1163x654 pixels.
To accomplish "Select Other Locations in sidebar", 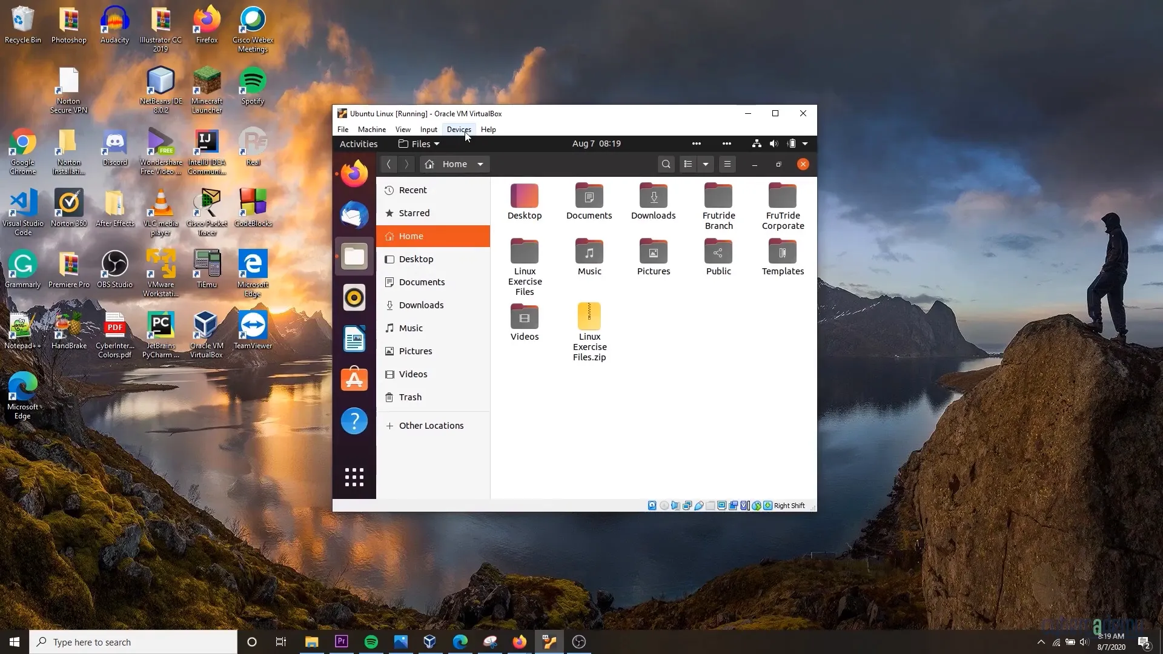I will (431, 426).
